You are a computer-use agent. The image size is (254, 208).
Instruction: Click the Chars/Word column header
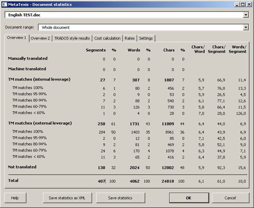click(x=198, y=49)
